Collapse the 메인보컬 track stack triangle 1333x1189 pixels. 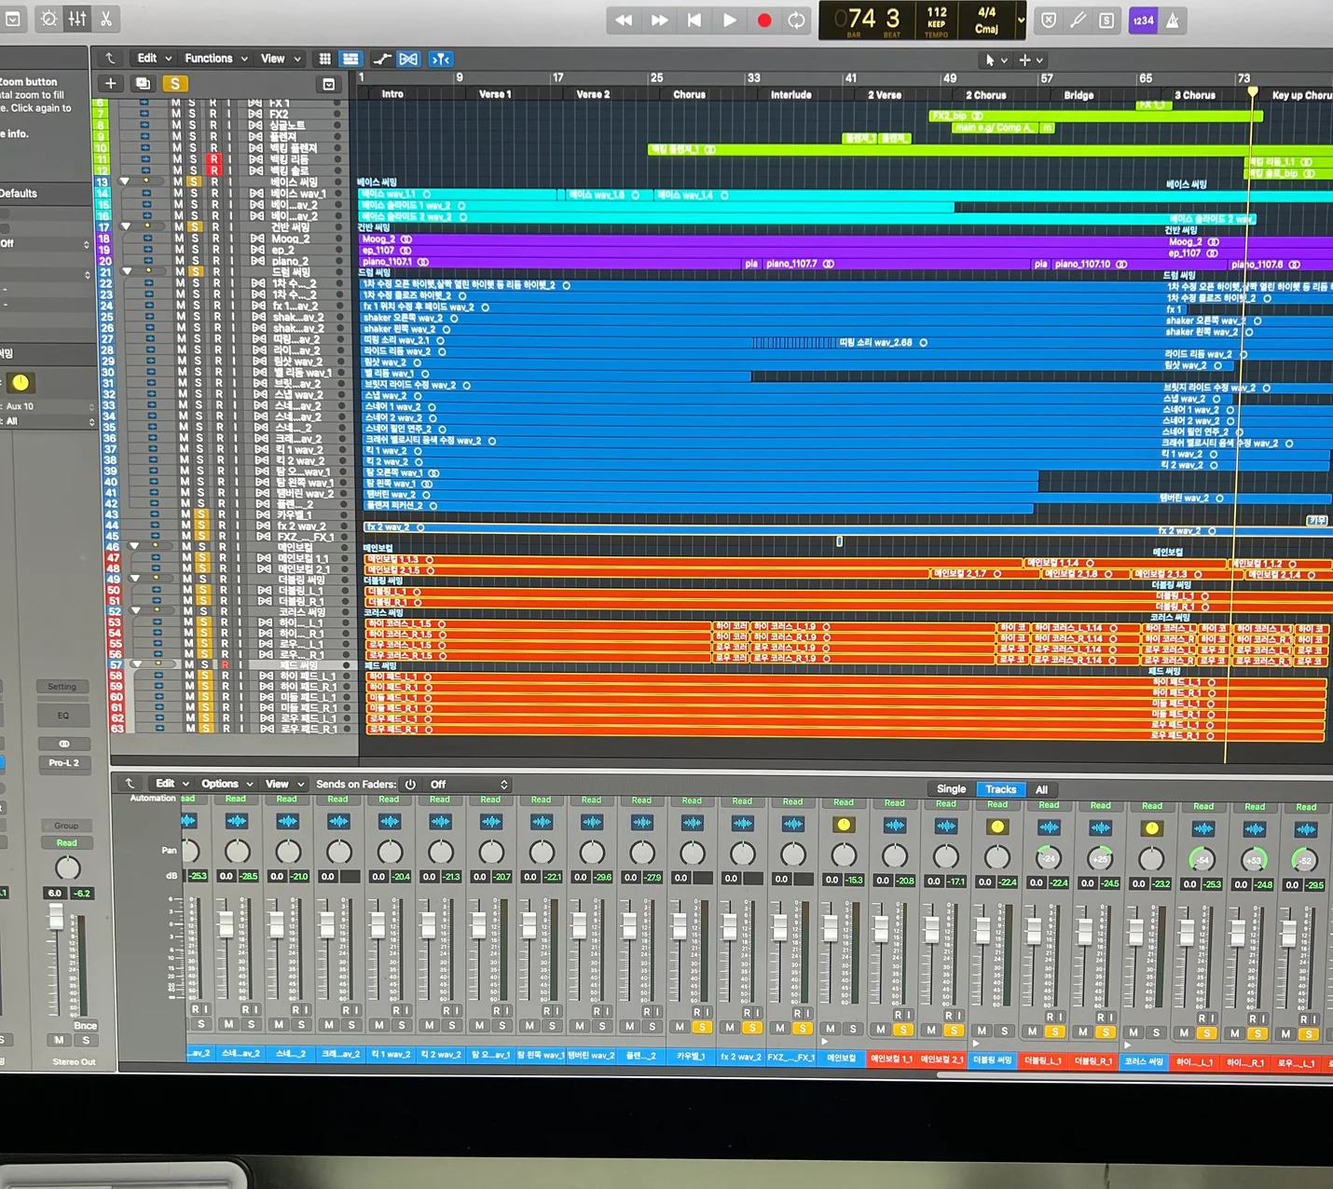point(133,546)
